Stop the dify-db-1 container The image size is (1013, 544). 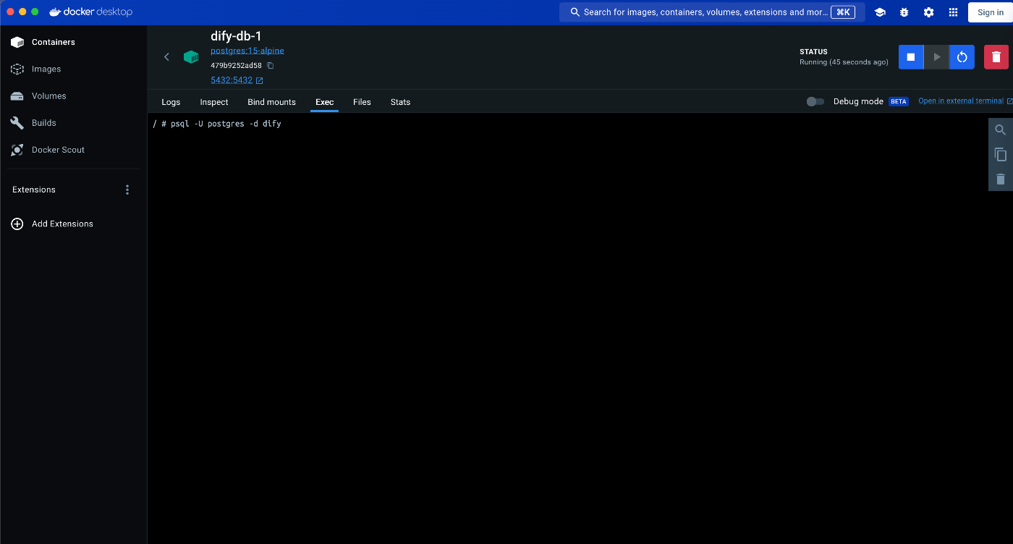coord(911,57)
